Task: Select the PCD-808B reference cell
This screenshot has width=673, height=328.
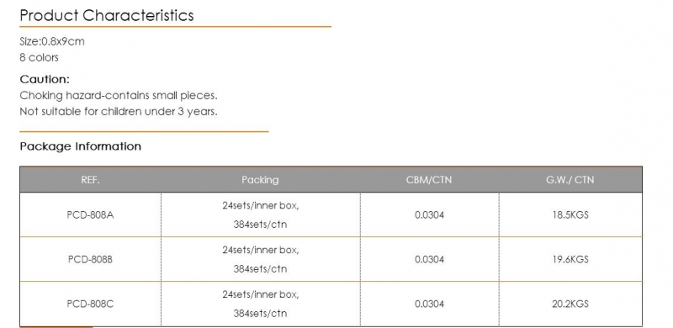Action: tap(90, 259)
